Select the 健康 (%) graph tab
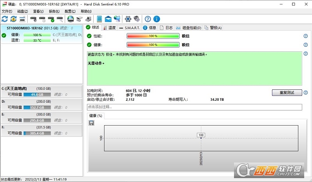 pos(96,116)
